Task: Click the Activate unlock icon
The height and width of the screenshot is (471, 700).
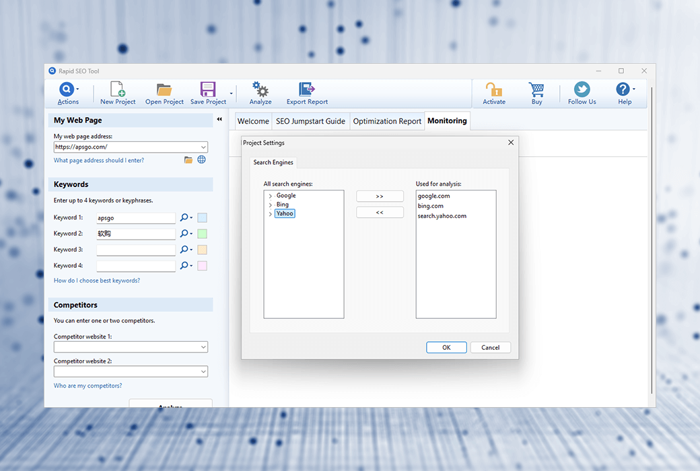Action: (494, 89)
